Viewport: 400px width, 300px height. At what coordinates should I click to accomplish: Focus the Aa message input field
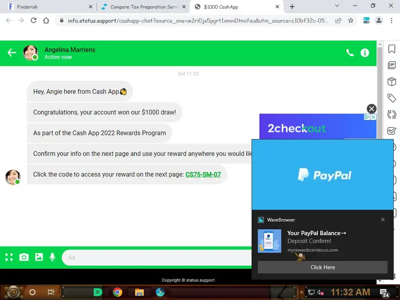point(157,258)
